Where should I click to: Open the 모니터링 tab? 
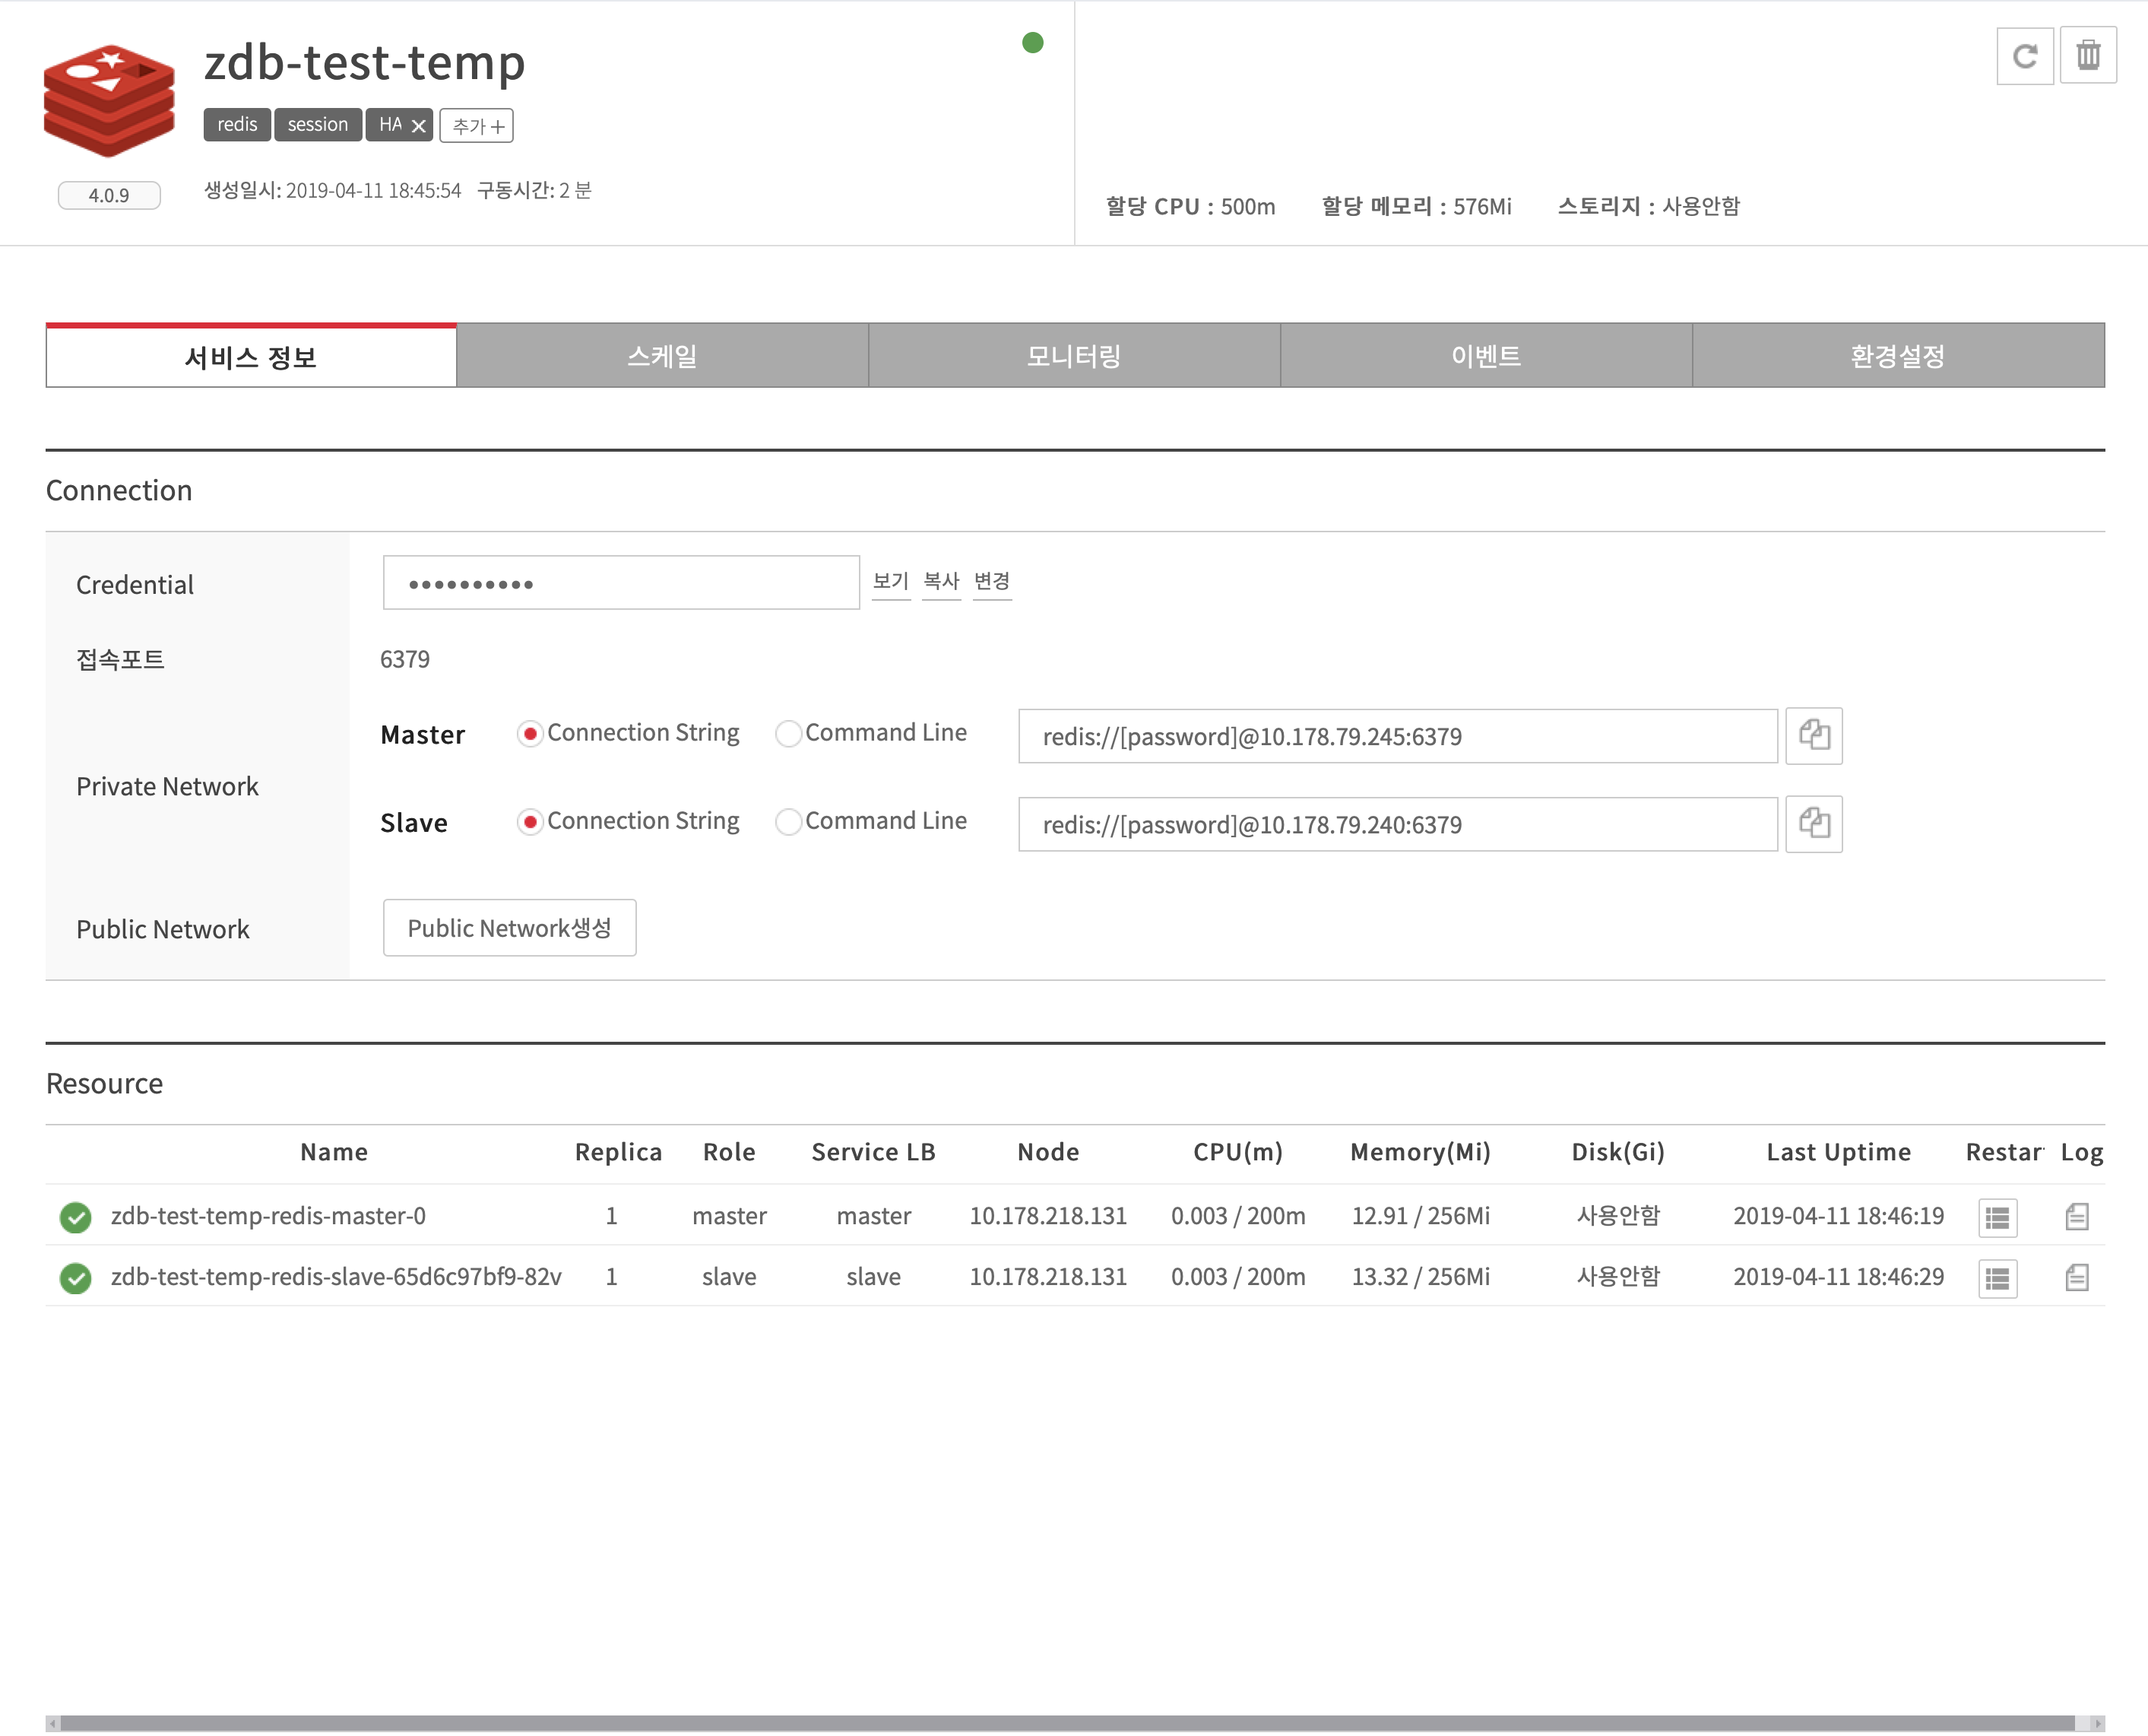pyautogui.click(x=1073, y=356)
